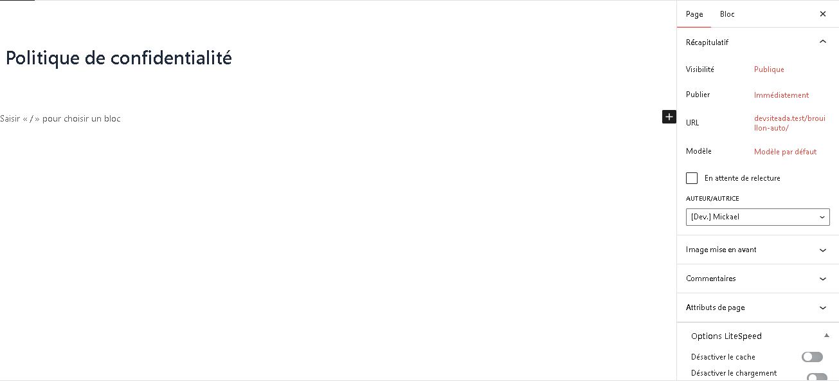Click the Publique visibility link
This screenshot has width=839, height=384.
[769, 69]
